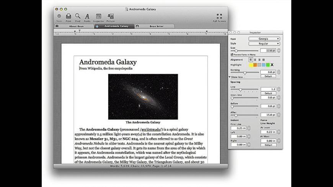The width and height of the screenshot is (333, 187).
Task: Collapse the Show less disclosure triangle
Action: tap(230, 77)
